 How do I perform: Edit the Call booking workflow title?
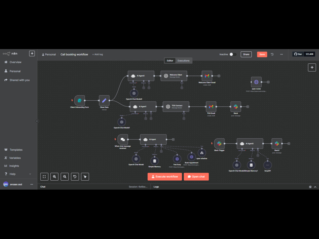(x=74, y=54)
